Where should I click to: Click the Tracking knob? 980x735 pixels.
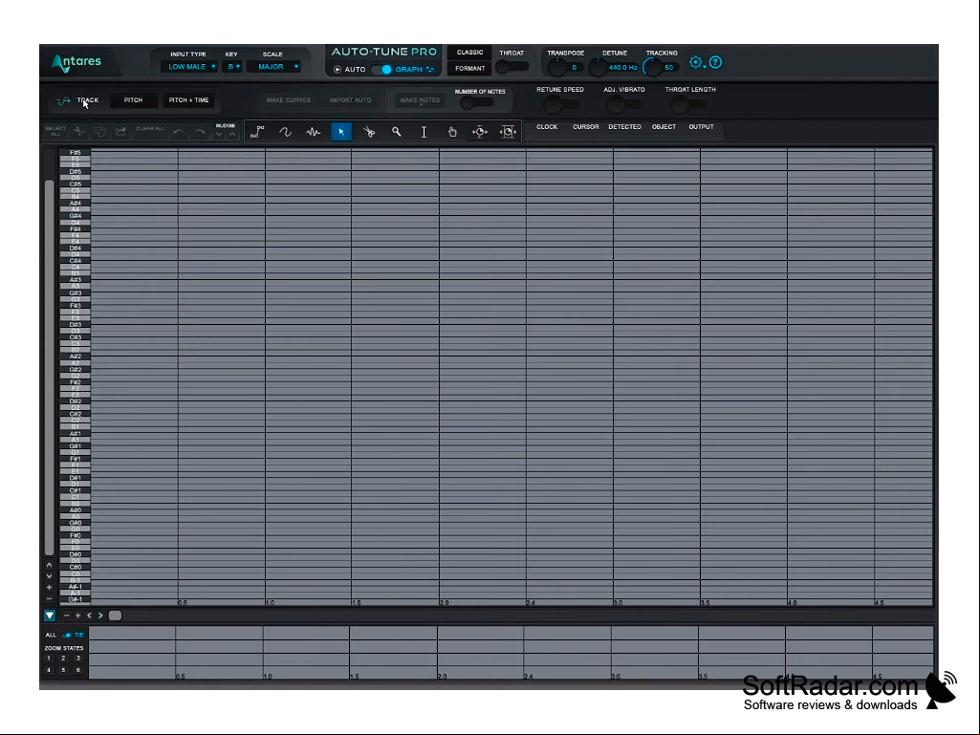coord(652,67)
